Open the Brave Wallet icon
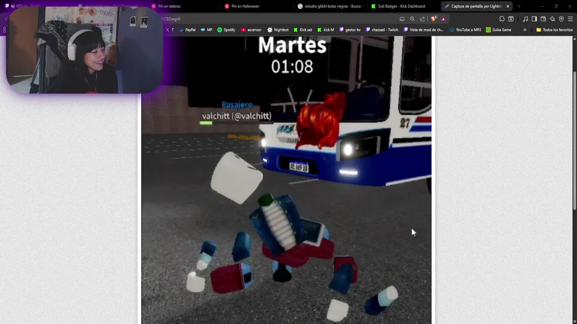This screenshot has height=324, width=577. pos(543,19)
